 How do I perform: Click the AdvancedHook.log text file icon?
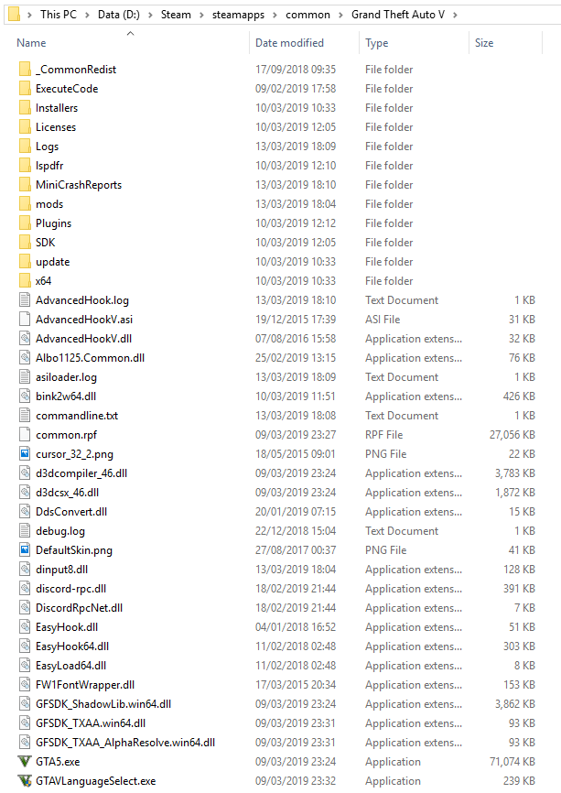click(25, 300)
